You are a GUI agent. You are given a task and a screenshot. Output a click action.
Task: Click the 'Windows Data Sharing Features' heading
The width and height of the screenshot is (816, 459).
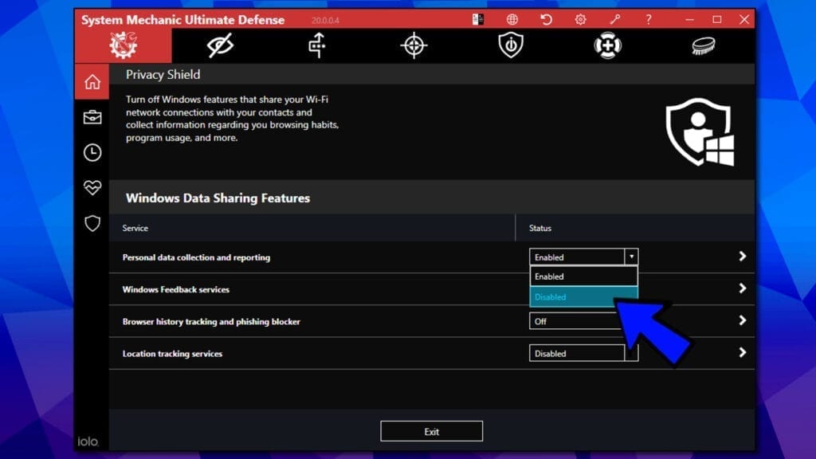[218, 198]
